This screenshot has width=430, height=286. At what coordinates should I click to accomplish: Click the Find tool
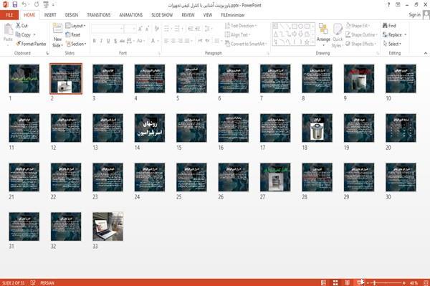coord(389,26)
